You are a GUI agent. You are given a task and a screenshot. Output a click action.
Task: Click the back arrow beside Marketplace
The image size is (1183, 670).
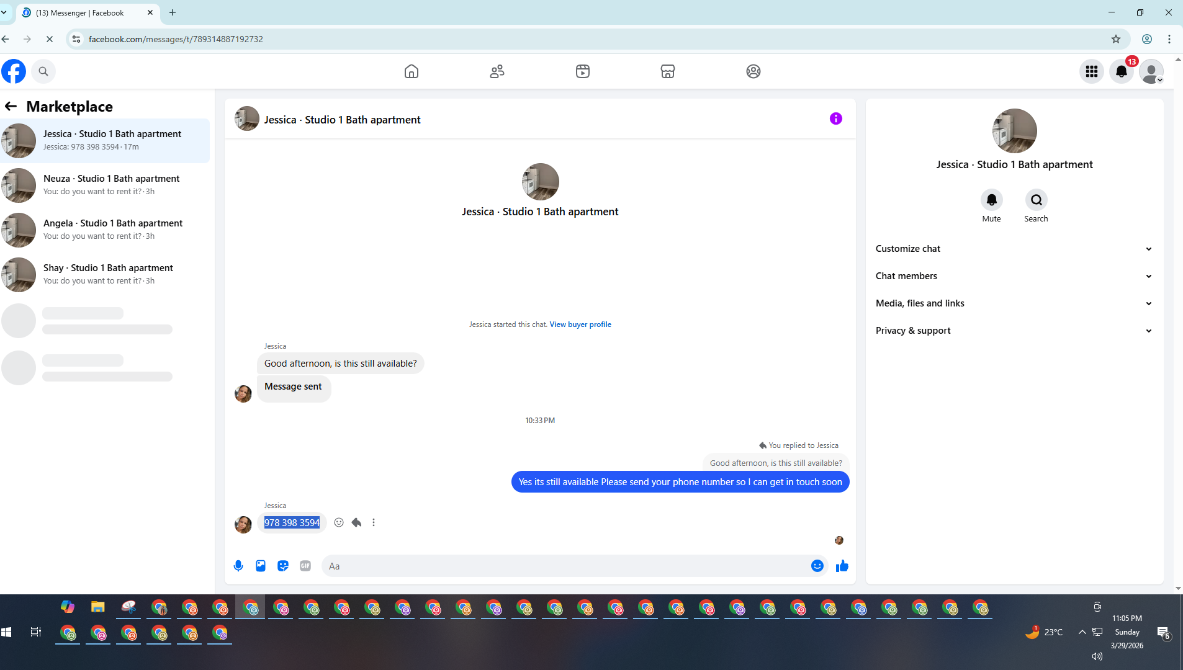click(x=11, y=106)
